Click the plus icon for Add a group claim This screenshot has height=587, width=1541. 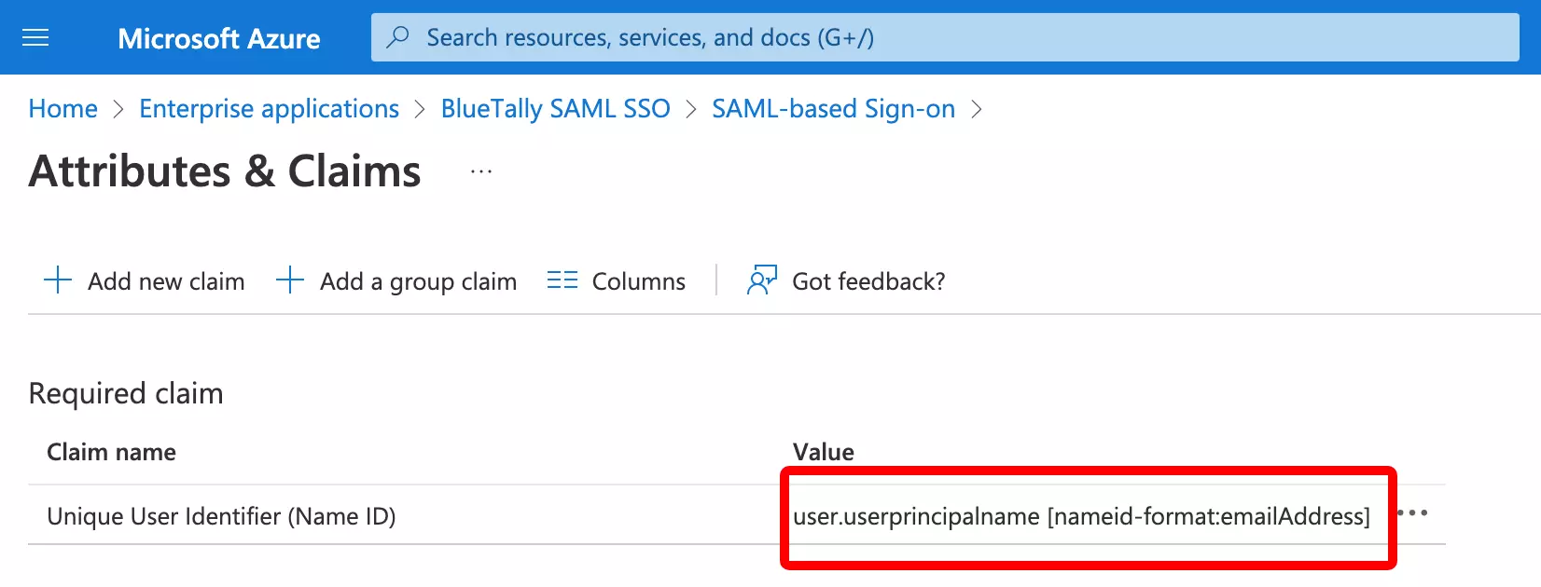coord(290,280)
